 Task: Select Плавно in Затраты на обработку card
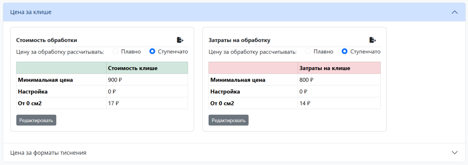coord(308,51)
